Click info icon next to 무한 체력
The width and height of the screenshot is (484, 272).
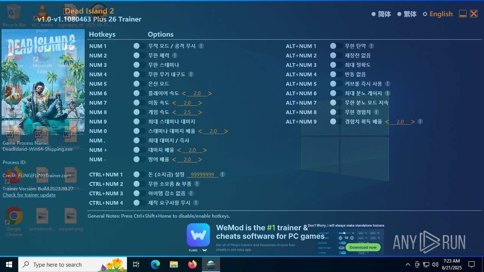coord(175,56)
